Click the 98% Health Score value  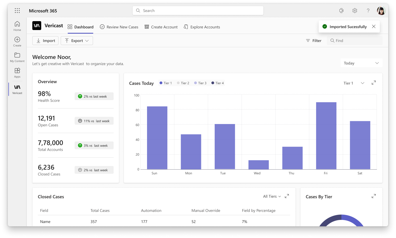pyautogui.click(x=44, y=94)
